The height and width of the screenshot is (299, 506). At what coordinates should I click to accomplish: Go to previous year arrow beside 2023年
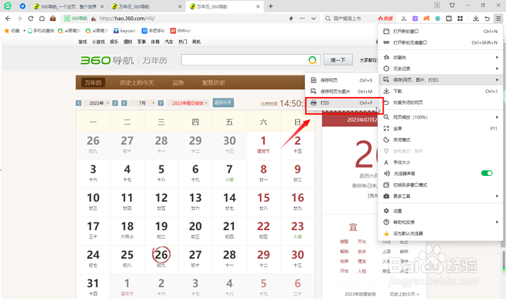coord(79,103)
